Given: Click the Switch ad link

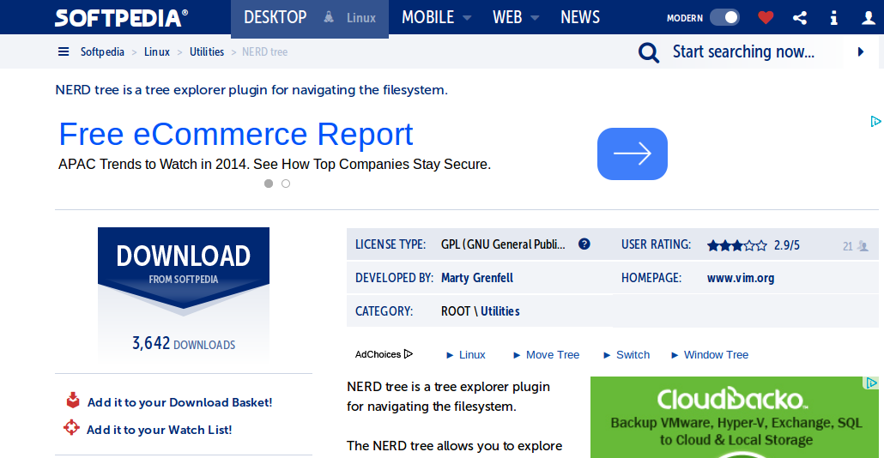Looking at the screenshot, I should pyautogui.click(x=633, y=355).
